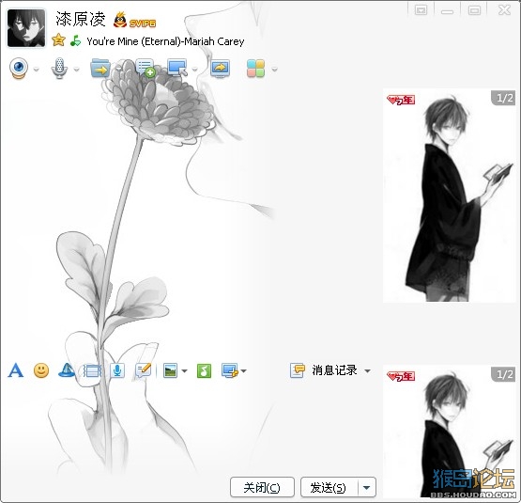Open remote desktop monitor icon
The width and height of the screenshot is (521, 503).
177,69
